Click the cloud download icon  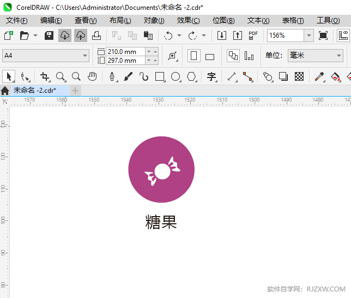coord(65,35)
